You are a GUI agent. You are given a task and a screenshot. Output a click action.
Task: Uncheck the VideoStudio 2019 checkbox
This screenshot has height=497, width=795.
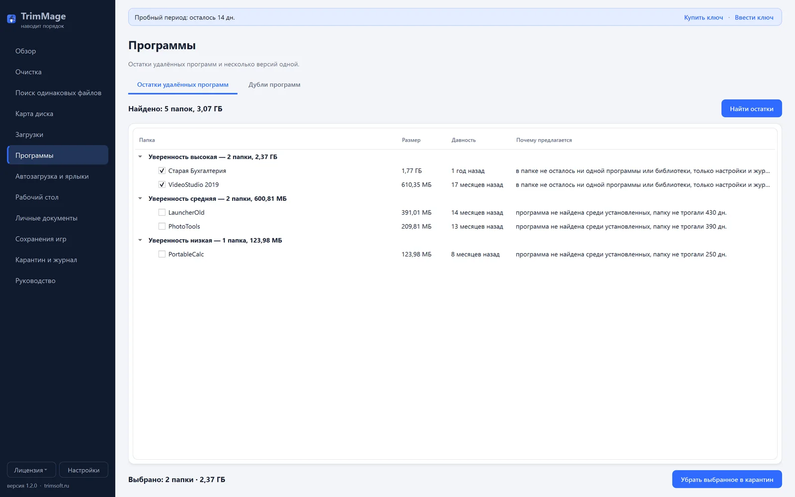(x=162, y=184)
